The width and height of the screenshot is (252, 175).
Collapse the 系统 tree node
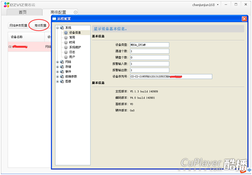coord(57,28)
